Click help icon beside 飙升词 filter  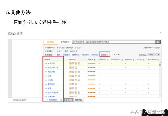(98, 55)
